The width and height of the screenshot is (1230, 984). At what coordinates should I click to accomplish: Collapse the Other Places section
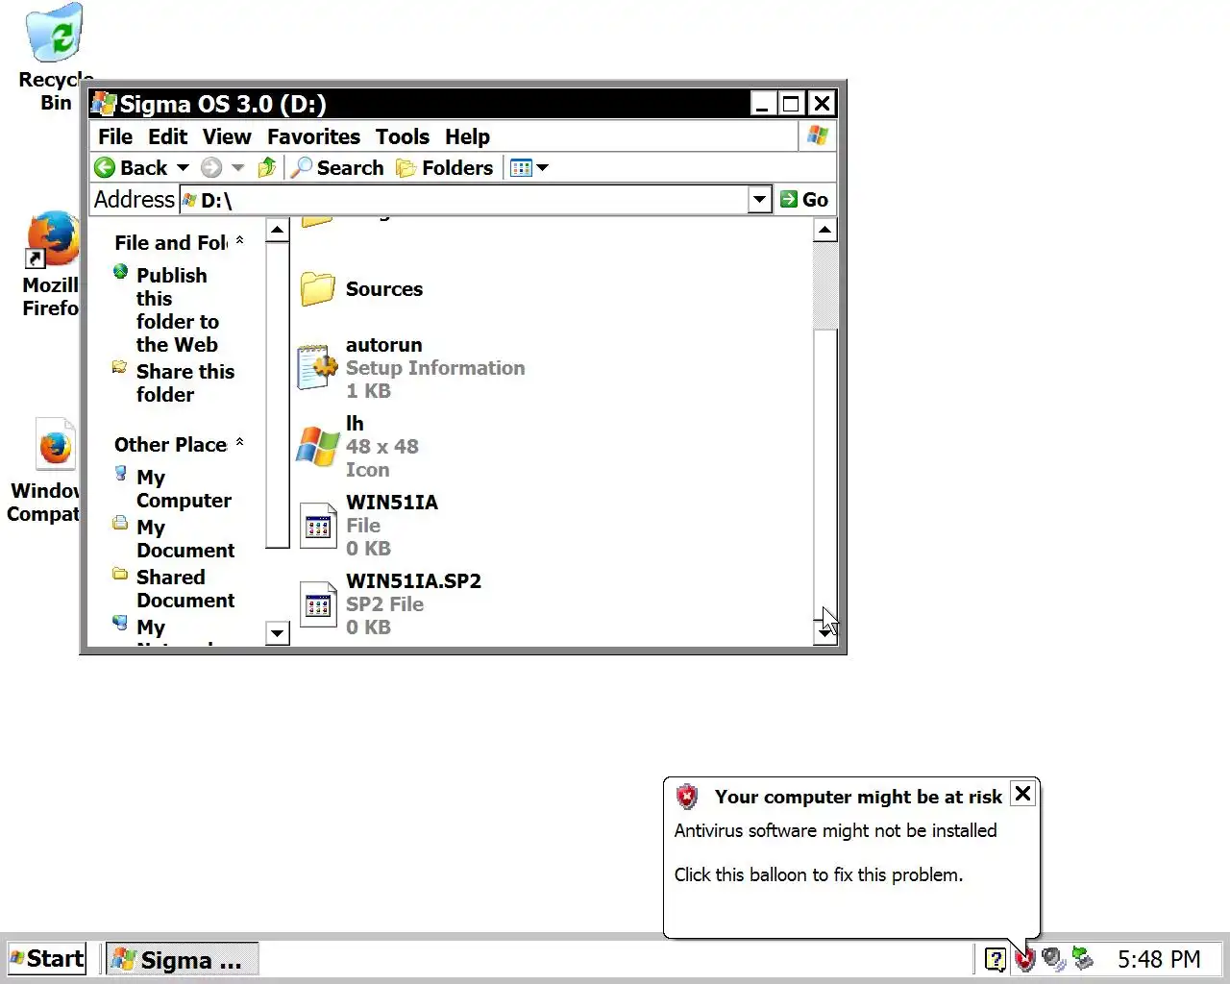point(239,443)
